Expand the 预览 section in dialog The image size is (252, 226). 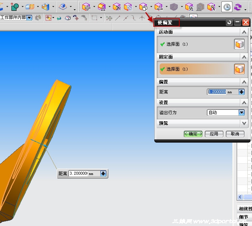pyautogui.click(x=244, y=123)
